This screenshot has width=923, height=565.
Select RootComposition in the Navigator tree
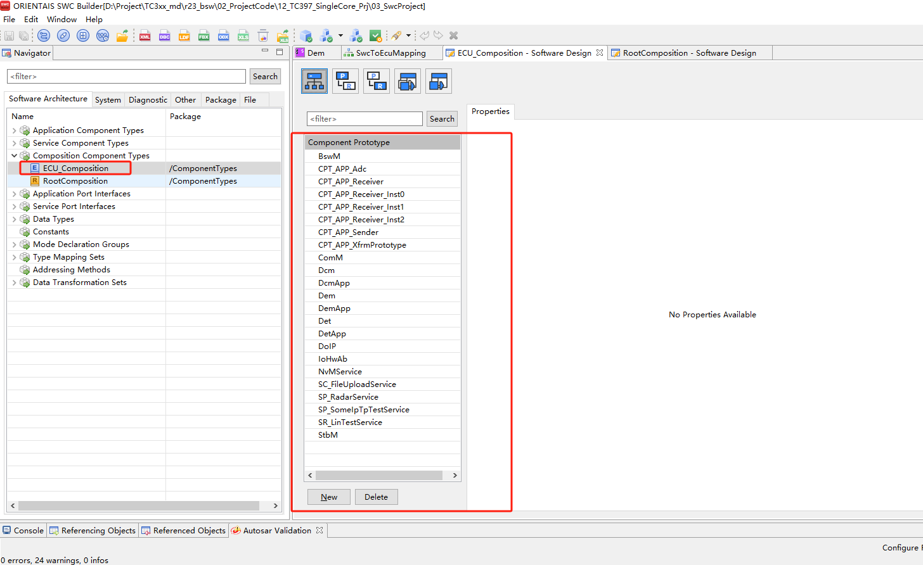pyautogui.click(x=75, y=181)
